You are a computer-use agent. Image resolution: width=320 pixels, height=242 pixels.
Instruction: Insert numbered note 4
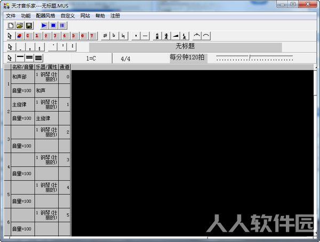(65, 36)
